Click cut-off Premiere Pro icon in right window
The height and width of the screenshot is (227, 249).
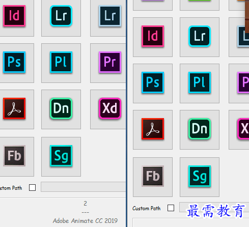click(x=243, y=82)
